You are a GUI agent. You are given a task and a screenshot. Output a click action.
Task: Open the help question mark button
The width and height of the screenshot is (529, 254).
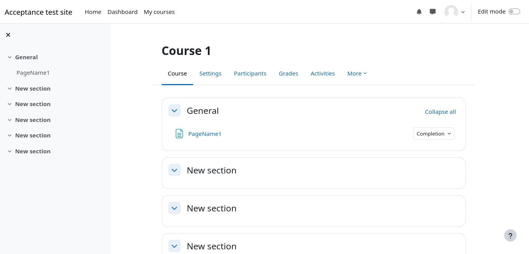pos(510,235)
